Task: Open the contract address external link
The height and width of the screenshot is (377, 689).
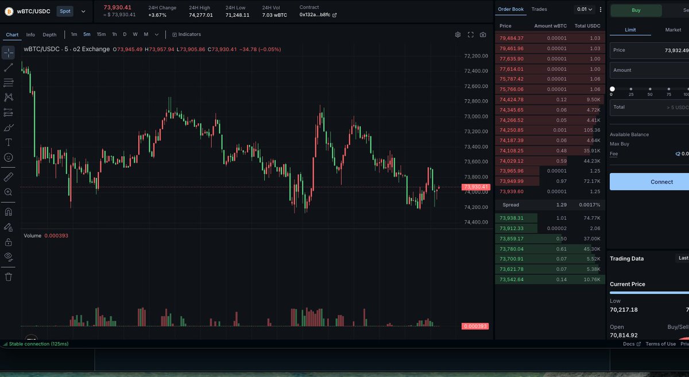Action: pos(335,15)
